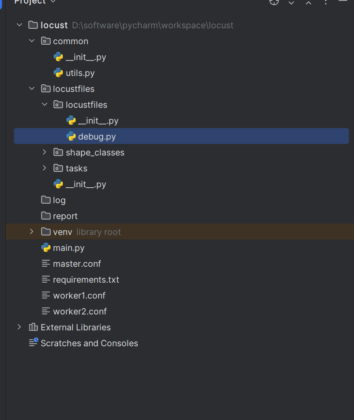Expand the tasks folder arrow
Image resolution: width=354 pixels, height=420 pixels.
pos(44,168)
